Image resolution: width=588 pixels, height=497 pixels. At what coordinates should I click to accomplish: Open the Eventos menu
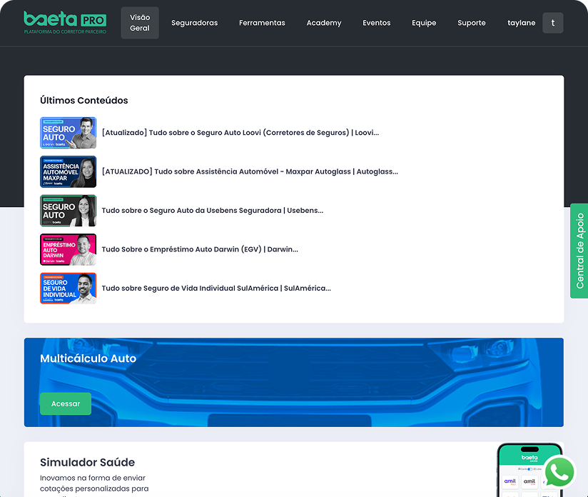pos(377,23)
